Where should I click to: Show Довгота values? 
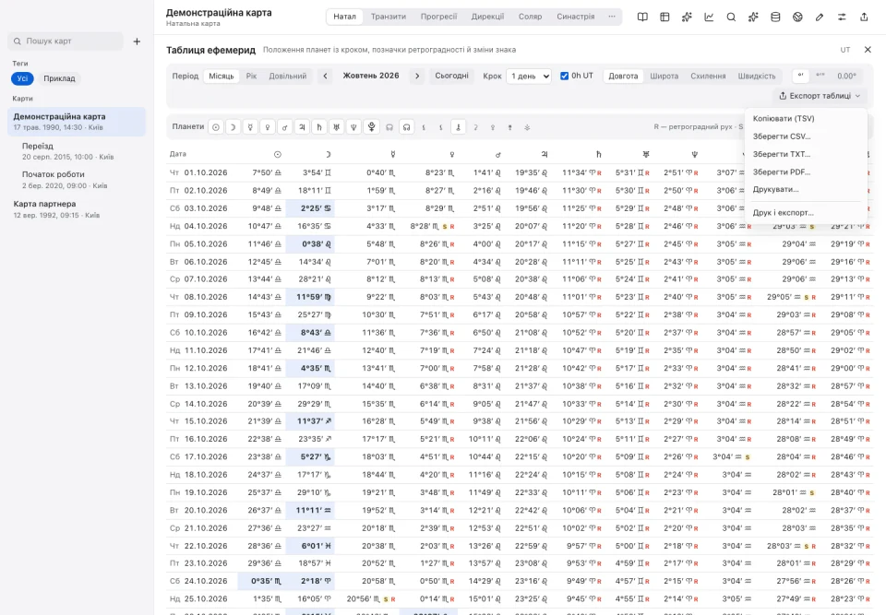coord(623,76)
